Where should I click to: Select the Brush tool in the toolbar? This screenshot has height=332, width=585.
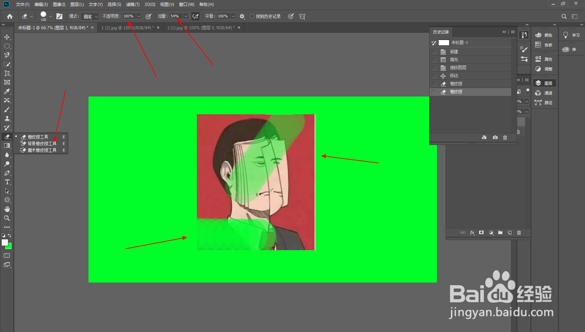pos(7,109)
